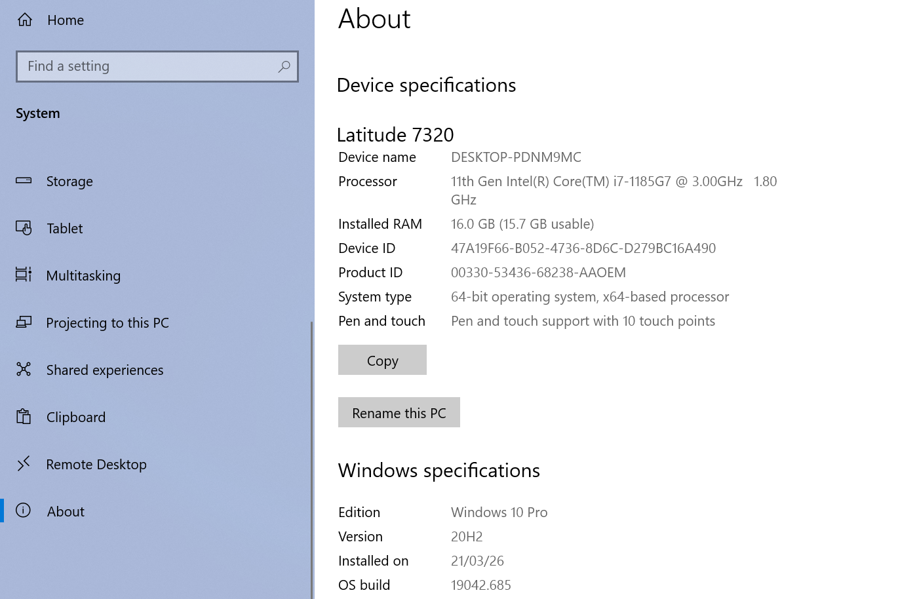Open Clipboard settings label
The image size is (898, 599).
pyautogui.click(x=76, y=417)
